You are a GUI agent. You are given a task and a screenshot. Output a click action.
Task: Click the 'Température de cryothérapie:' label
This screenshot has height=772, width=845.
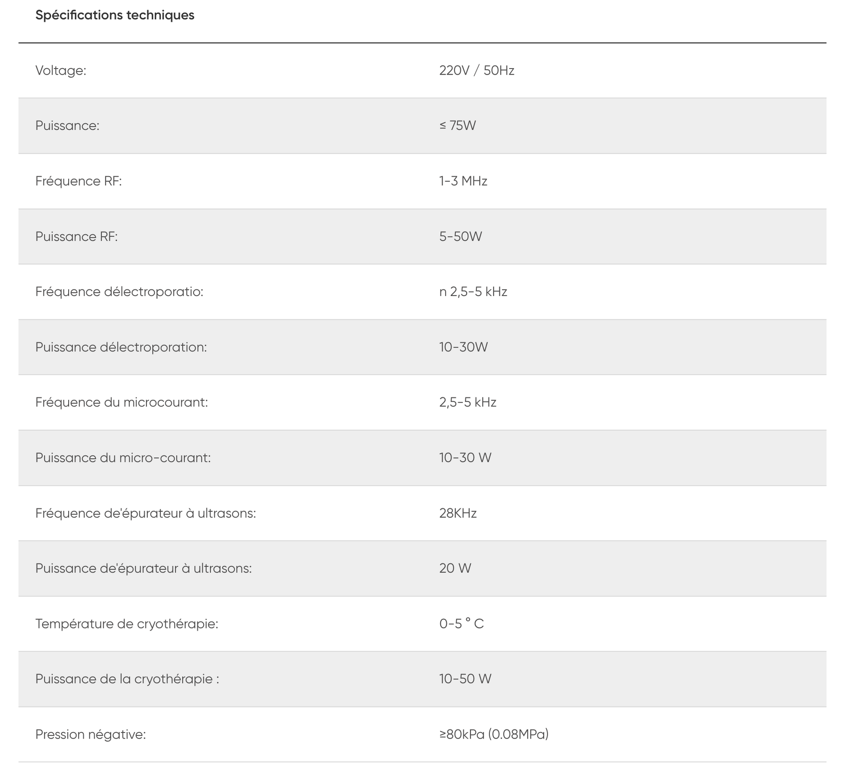(x=127, y=624)
